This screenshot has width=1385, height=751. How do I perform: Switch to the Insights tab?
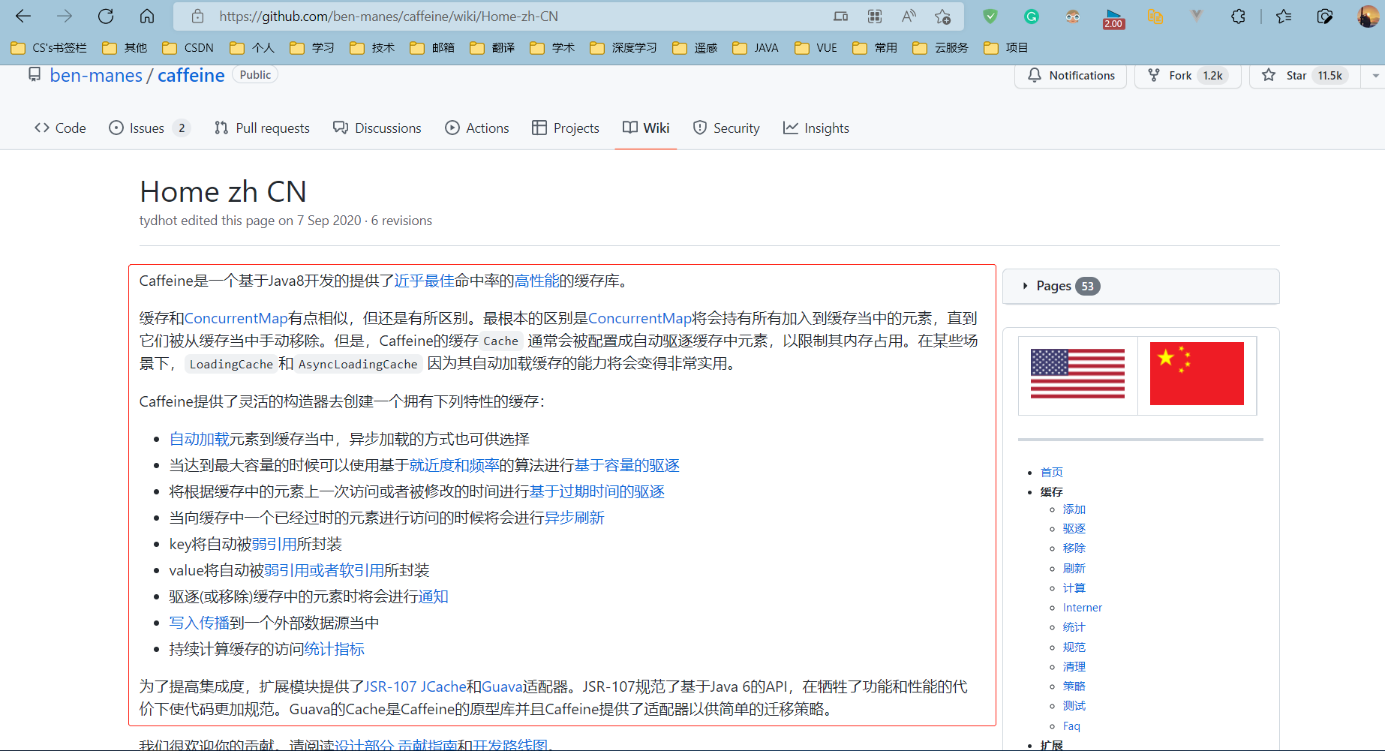pos(816,128)
